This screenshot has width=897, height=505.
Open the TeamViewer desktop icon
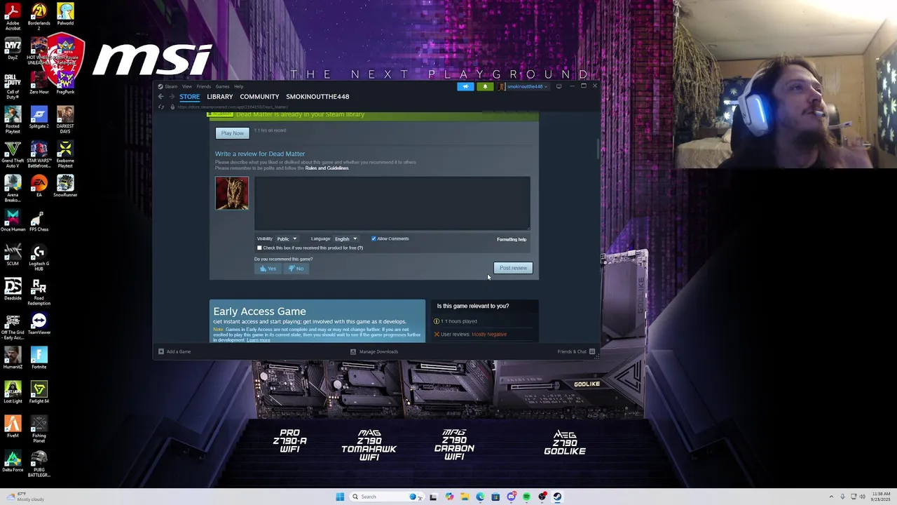[x=39, y=323]
